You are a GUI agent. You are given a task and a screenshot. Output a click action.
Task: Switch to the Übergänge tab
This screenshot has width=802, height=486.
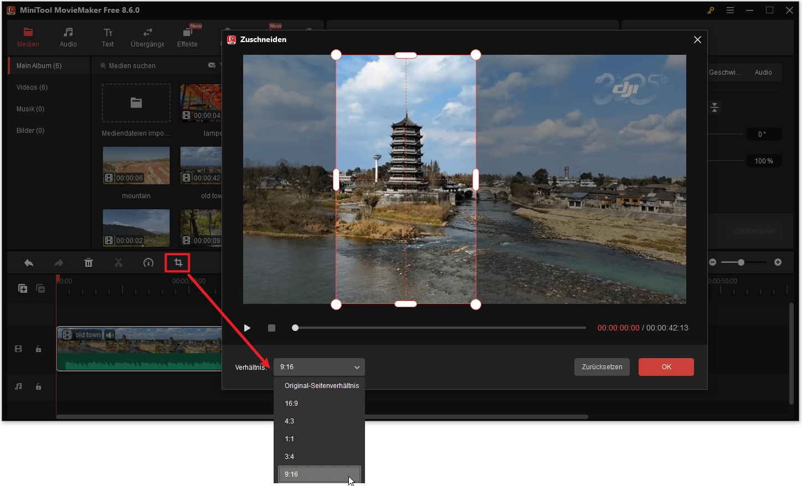pos(147,37)
